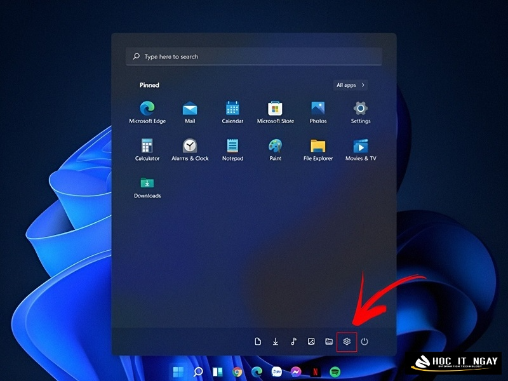Launch Spotify from taskbar
This screenshot has width=508, height=381.
tap(335, 371)
